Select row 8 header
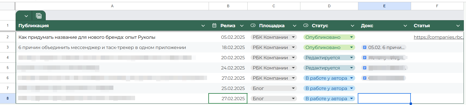The width and height of the screenshot is (466, 105). click(8, 98)
